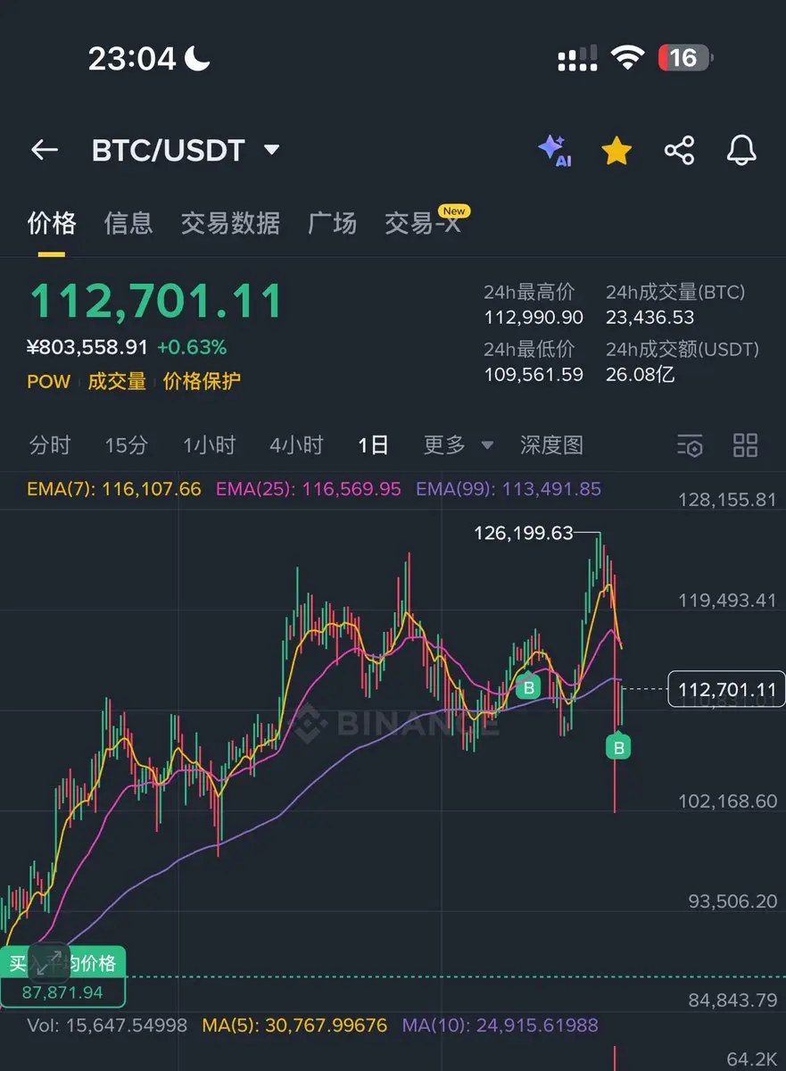Image resolution: width=786 pixels, height=1071 pixels.
Task: Tap the Vol: 15,647.54998 label
Action: click(107, 1025)
